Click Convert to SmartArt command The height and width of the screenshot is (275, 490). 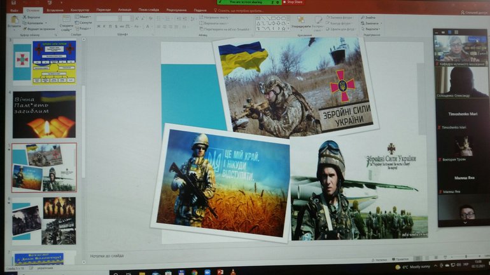click(x=225, y=29)
